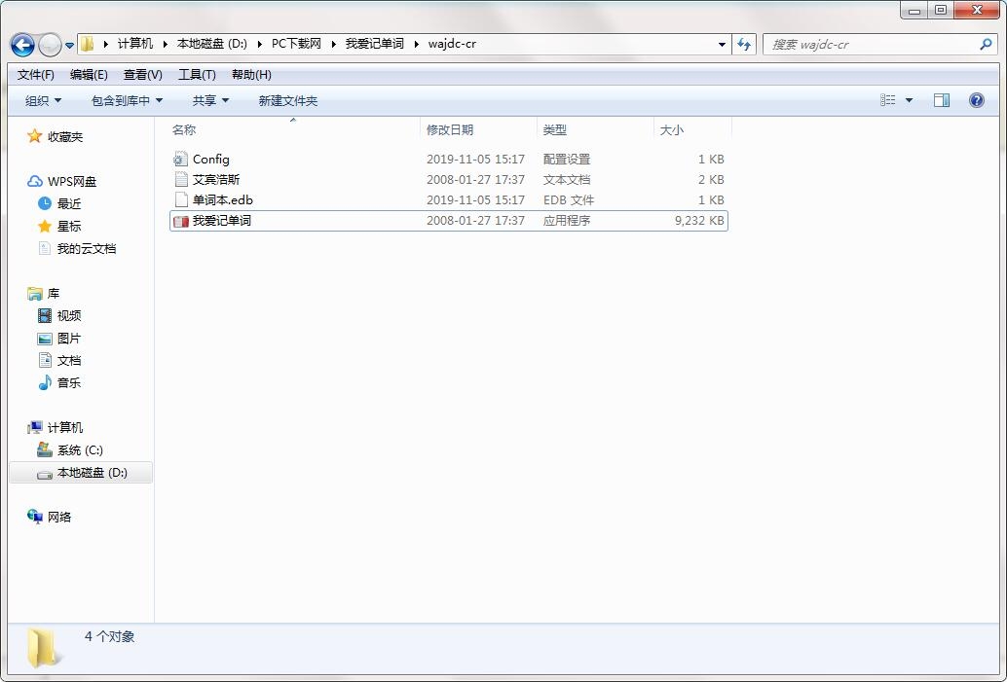The height and width of the screenshot is (682, 1007).
Task: Select the 艾宾浩斯 file name
Action: click(216, 179)
